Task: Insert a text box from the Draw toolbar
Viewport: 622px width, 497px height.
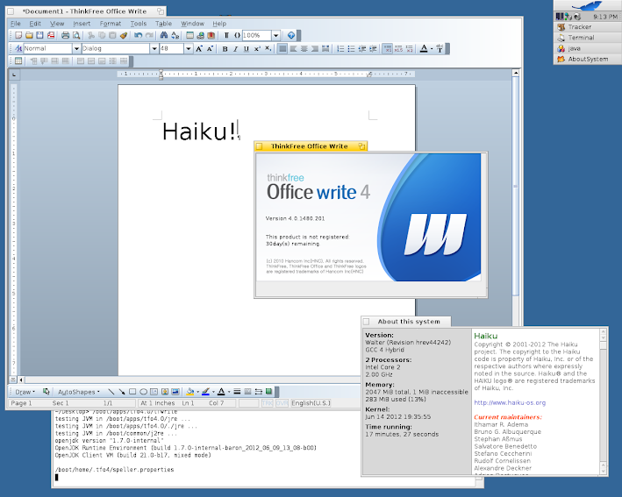Action: (154, 392)
